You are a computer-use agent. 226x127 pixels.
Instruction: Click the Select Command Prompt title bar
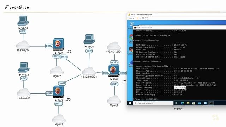(179, 28)
